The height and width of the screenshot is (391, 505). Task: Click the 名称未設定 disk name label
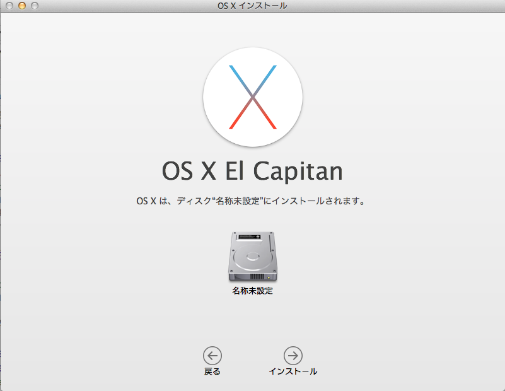click(252, 291)
